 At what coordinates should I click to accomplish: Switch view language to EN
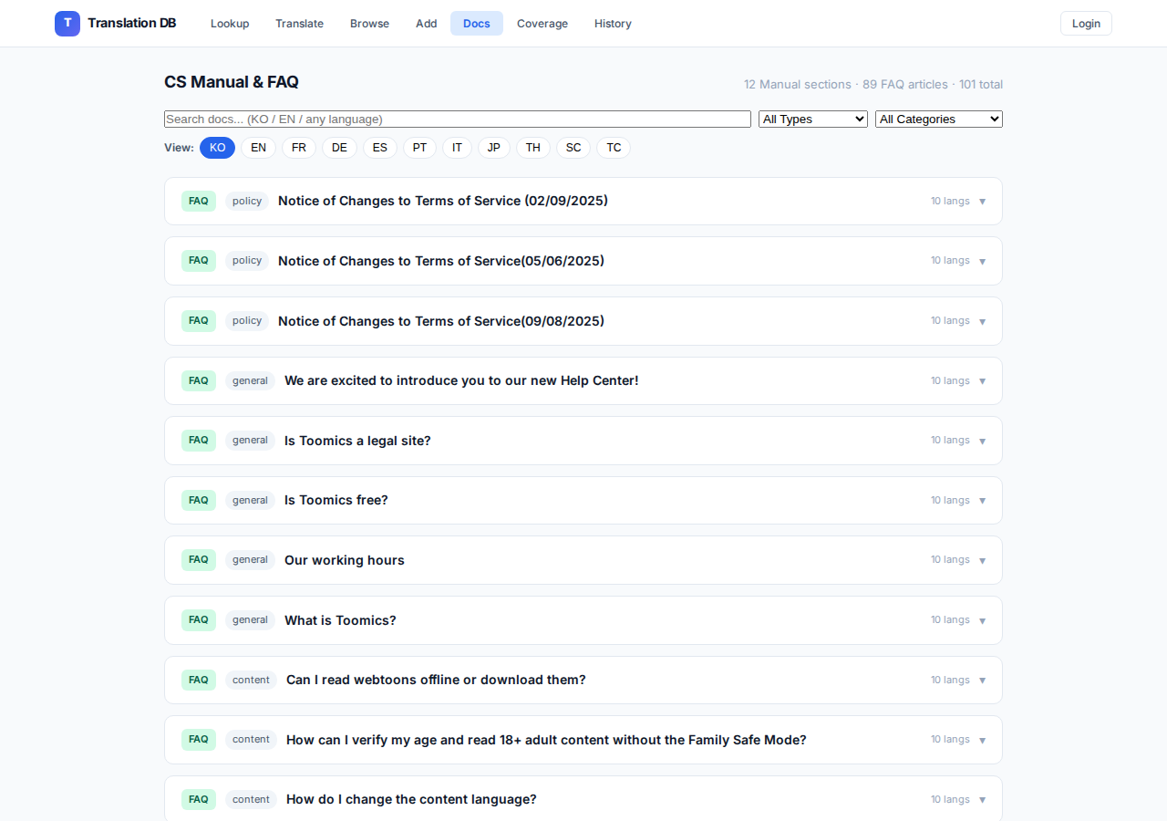pyautogui.click(x=258, y=148)
